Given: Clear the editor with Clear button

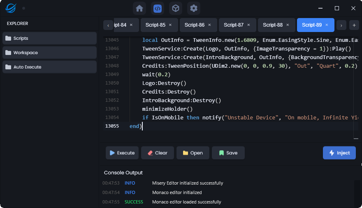Looking at the screenshot, I should coord(157,153).
